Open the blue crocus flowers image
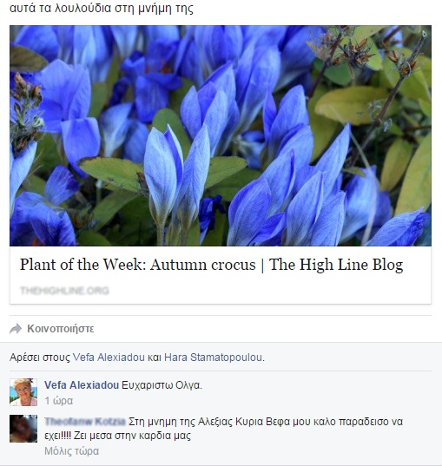This screenshot has width=442, height=466. click(221, 136)
